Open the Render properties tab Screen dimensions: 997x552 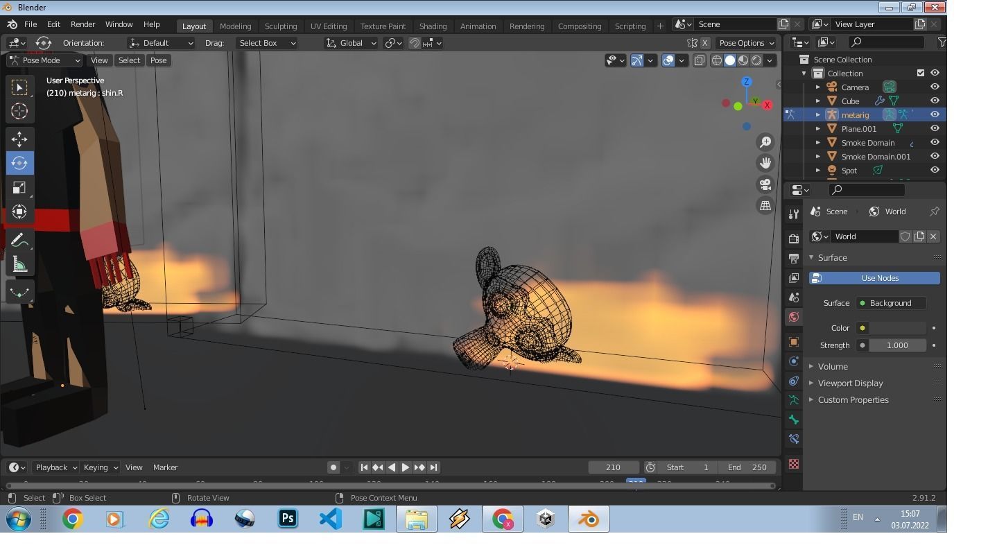click(794, 239)
